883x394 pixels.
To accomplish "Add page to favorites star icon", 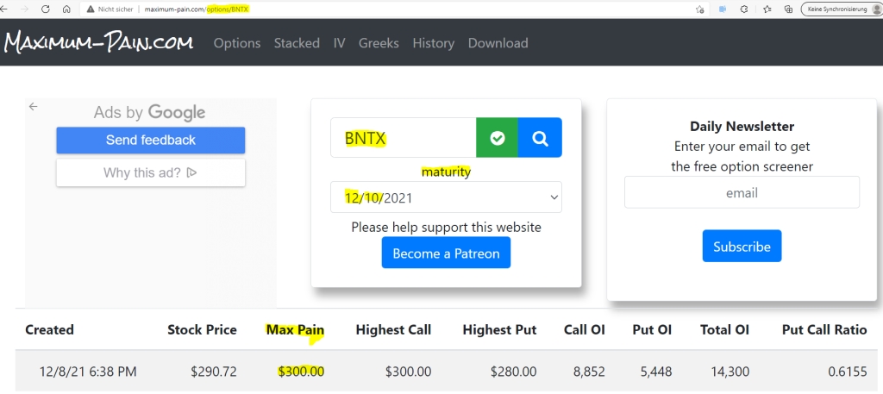I will [x=700, y=9].
